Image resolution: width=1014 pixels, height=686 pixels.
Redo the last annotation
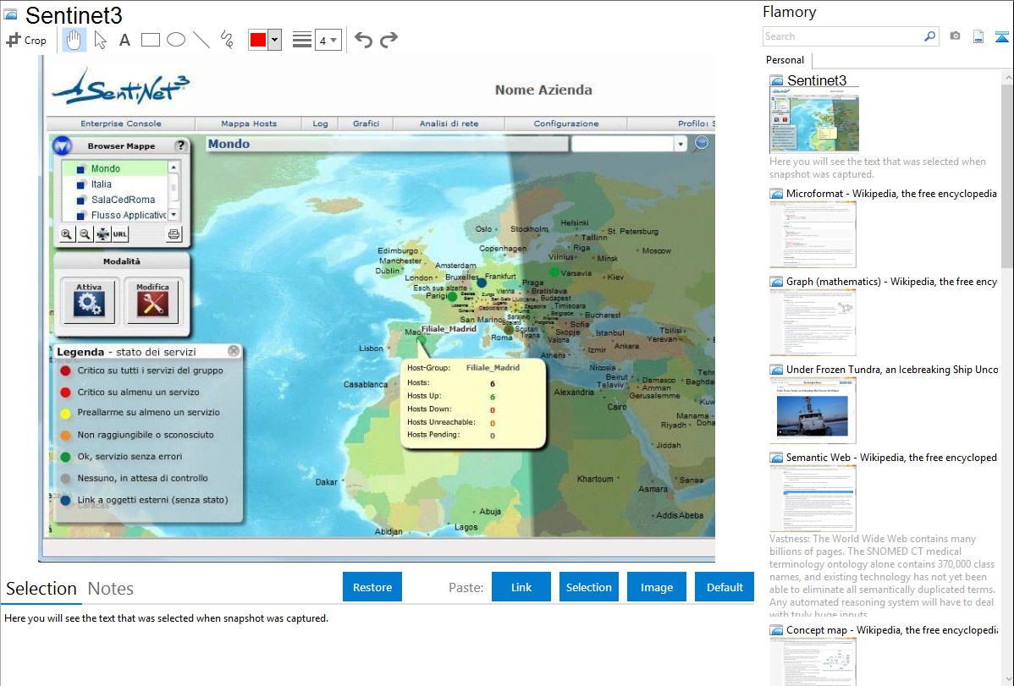389,40
